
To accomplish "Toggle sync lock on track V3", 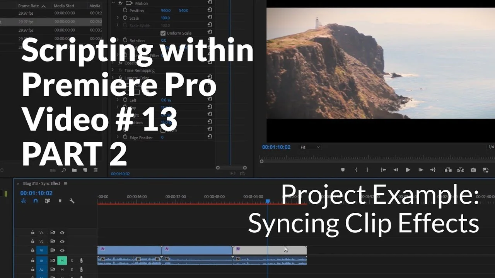I will 53,232.
